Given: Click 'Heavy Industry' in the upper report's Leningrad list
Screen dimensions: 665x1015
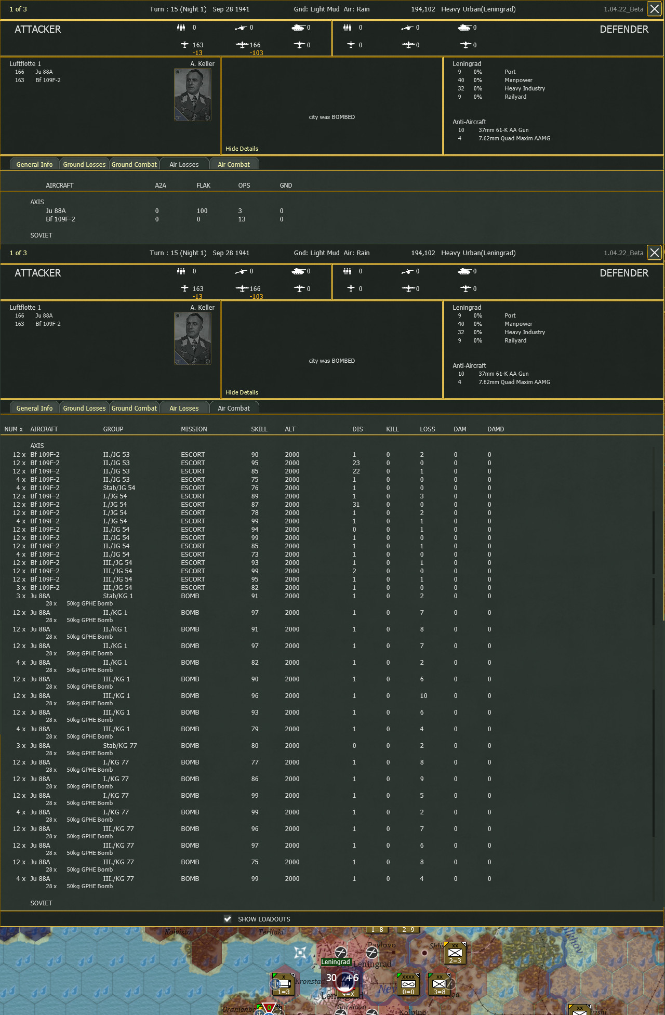Looking at the screenshot, I should [x=525, y=88].
